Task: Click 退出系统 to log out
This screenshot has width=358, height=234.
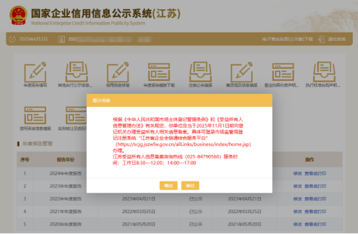Action: [x=337, y=39]
